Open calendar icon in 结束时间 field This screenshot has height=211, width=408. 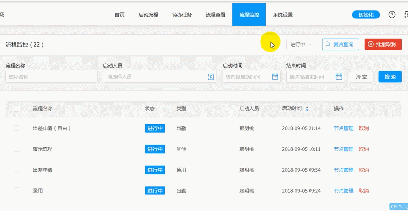[x=339, y=77]
